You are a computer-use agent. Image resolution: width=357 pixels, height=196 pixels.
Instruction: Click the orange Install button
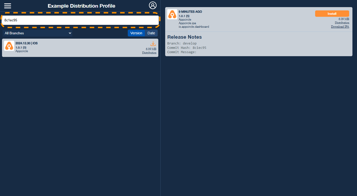tap(332, 14)
